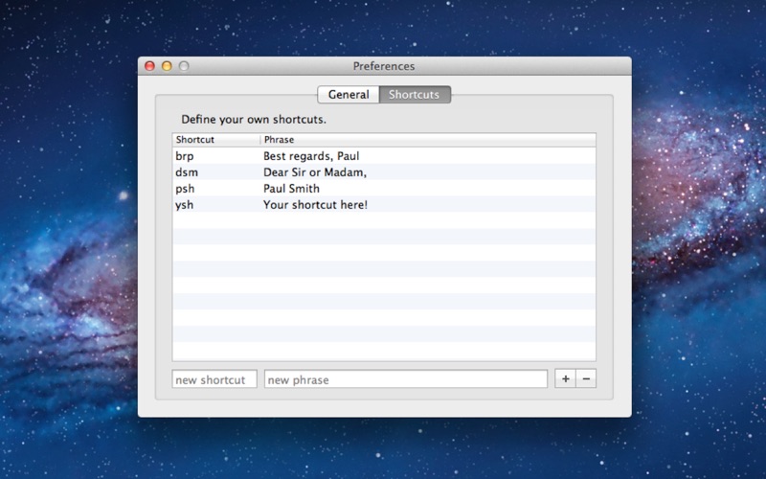The width and height of the screenshot is (766, 479).
Task: Close the Preferences window with red button
Action: tap(149, 66)
